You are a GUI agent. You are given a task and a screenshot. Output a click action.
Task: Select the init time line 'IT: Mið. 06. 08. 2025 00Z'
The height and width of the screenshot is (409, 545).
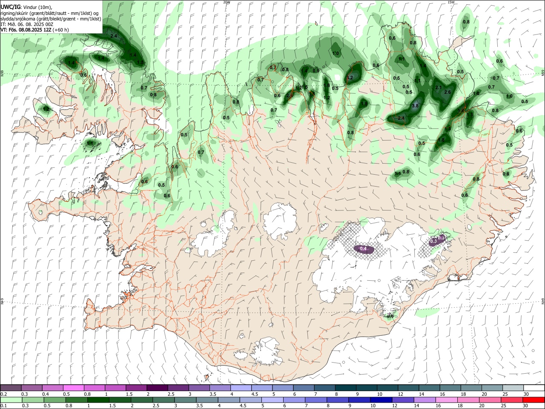click(27, 24)
